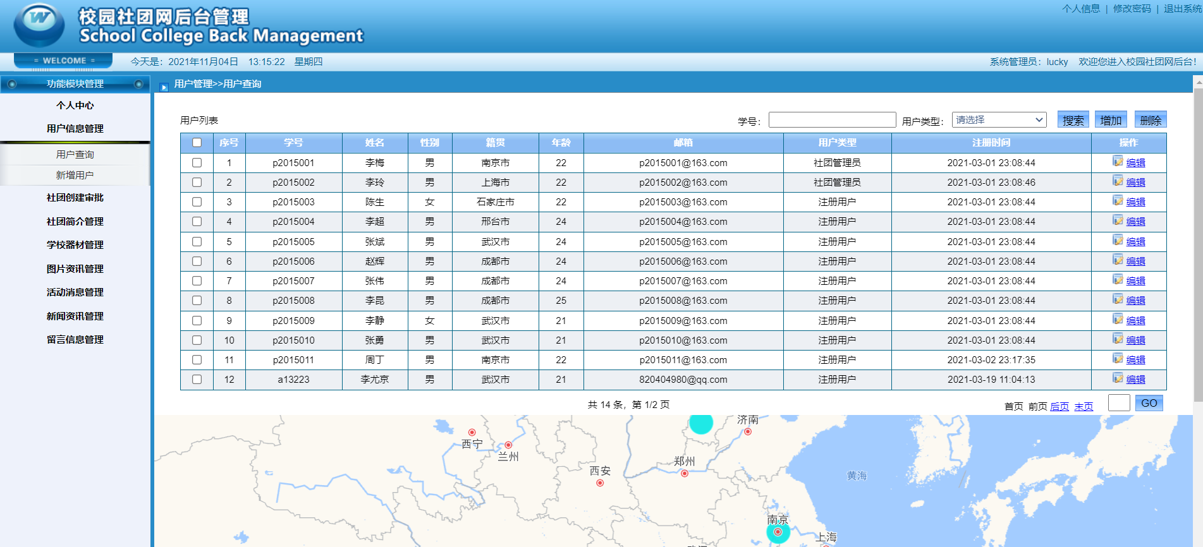Check the box for user 李尤京
Screen dimensions: 1203x547
click(x=197, y=380)
